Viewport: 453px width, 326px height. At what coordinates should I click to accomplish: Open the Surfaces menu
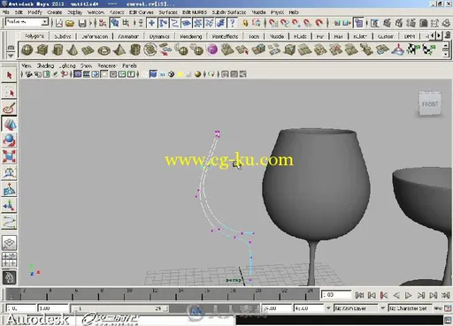[x=168, y=12]
